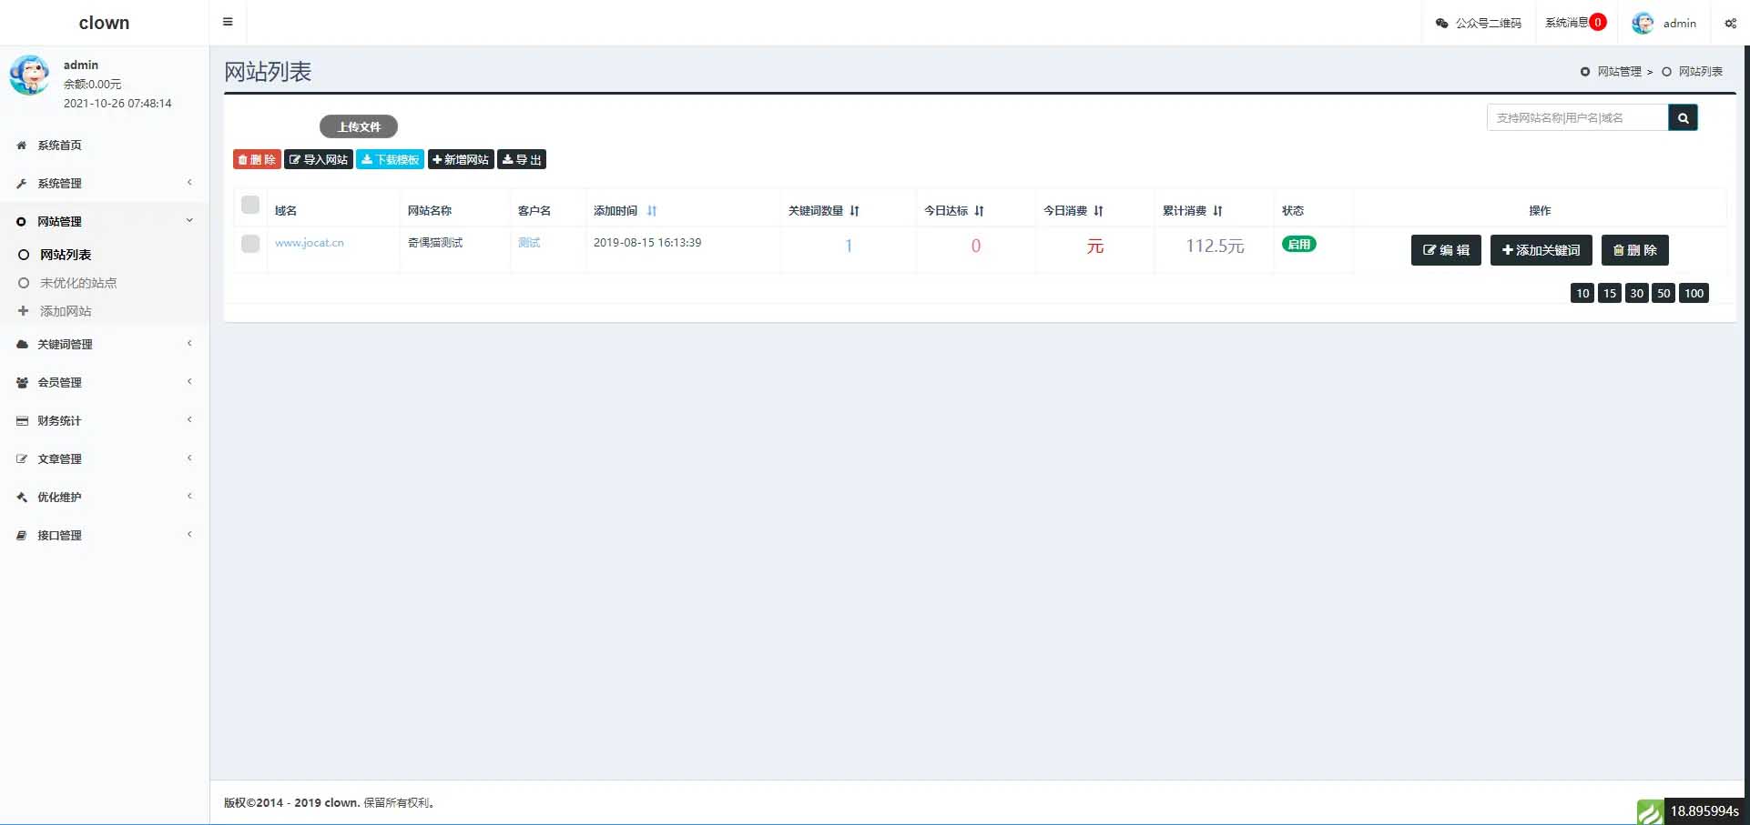
Task: Click the 导出 export button
Action: 522,159
